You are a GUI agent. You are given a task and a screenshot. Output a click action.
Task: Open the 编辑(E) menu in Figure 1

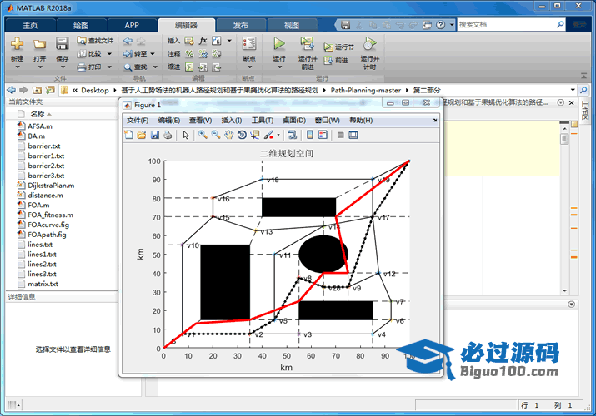(x=169, y=120)
